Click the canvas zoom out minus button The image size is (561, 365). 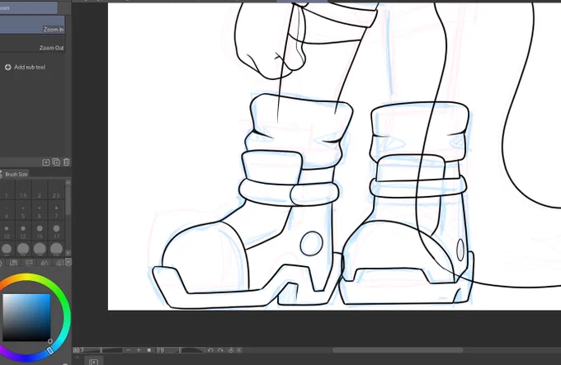pyautogui.click(x=129, y=350)
